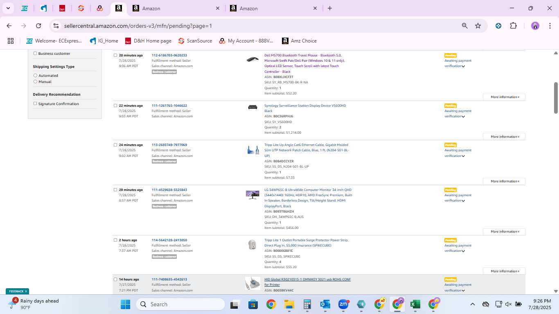
Task: Select Automated shipping settings type
Action: [x=35, y=76]
